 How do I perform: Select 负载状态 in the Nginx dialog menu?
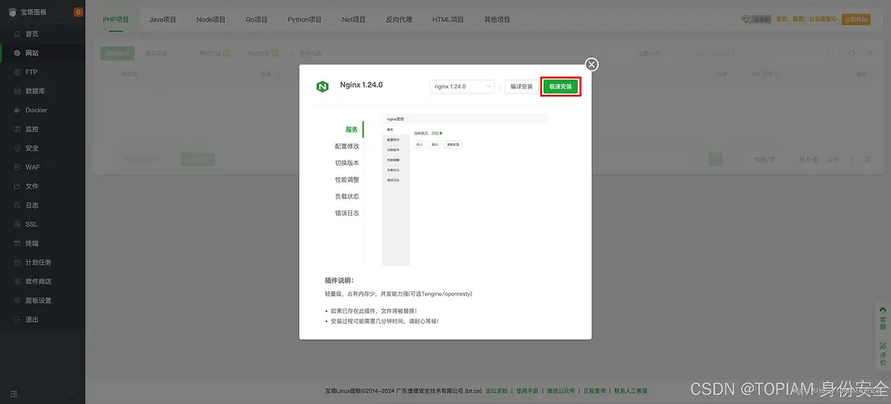pyautogui.click(x=346, y=196)
